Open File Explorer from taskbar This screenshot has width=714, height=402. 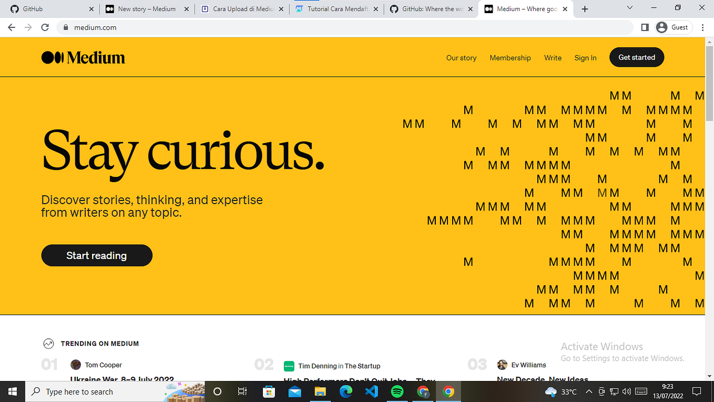click(320, 391)
